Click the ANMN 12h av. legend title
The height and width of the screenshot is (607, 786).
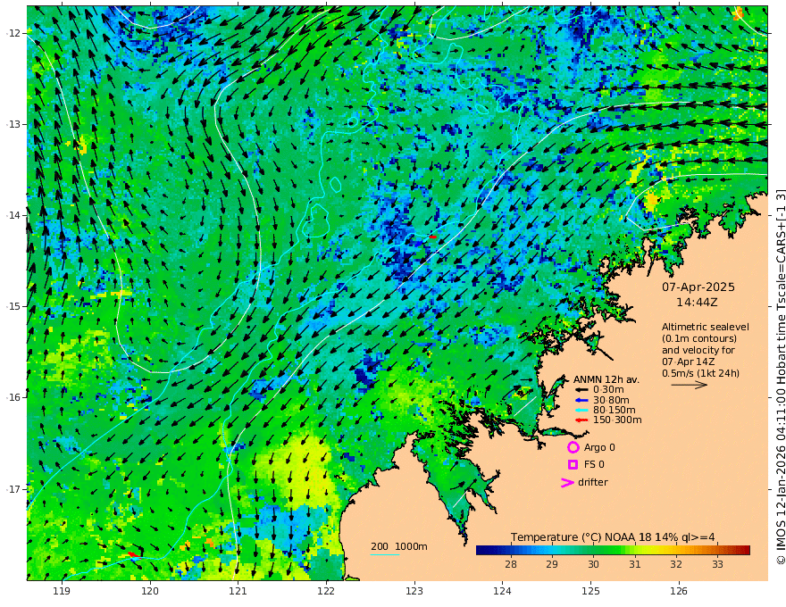[606, 379]
